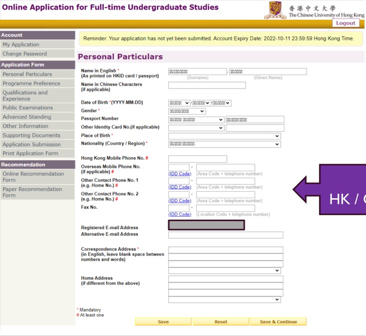The height and width of the screenshot is (336, 366).
Task: Click second Correspondence Address line
Action: click(x=225, y=257)
